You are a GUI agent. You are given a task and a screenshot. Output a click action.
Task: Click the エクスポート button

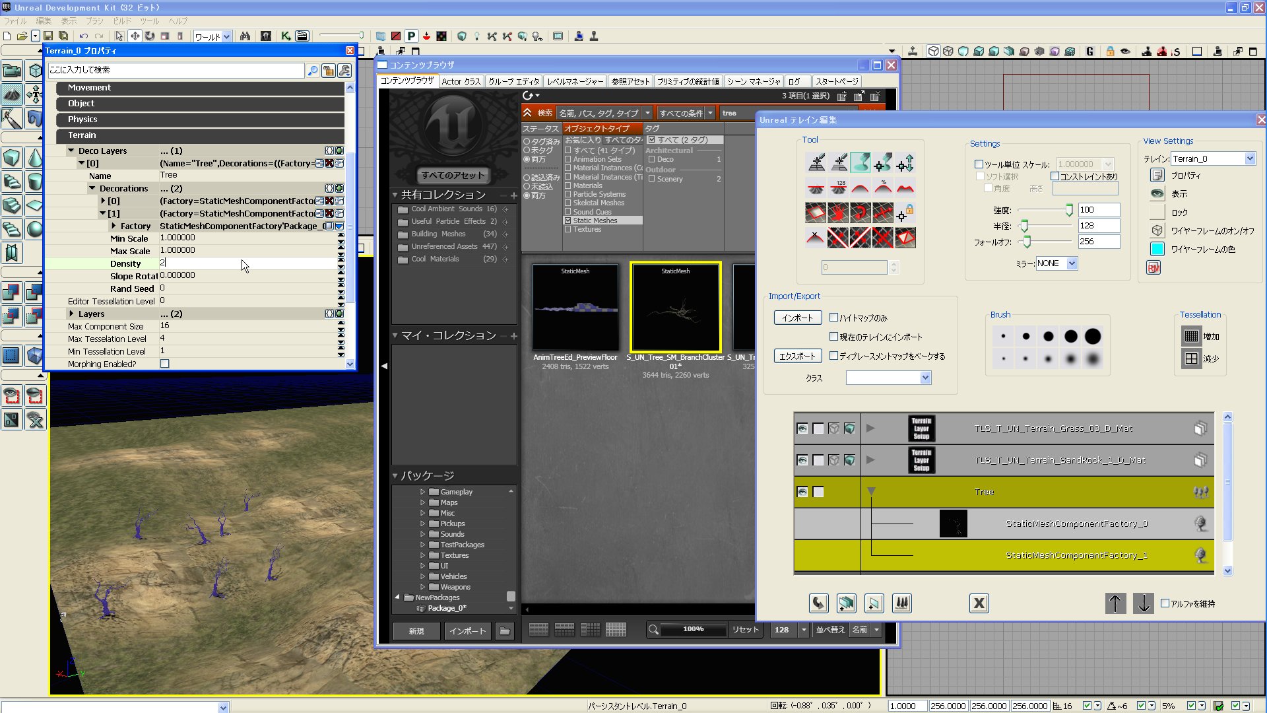click(797, 356)
